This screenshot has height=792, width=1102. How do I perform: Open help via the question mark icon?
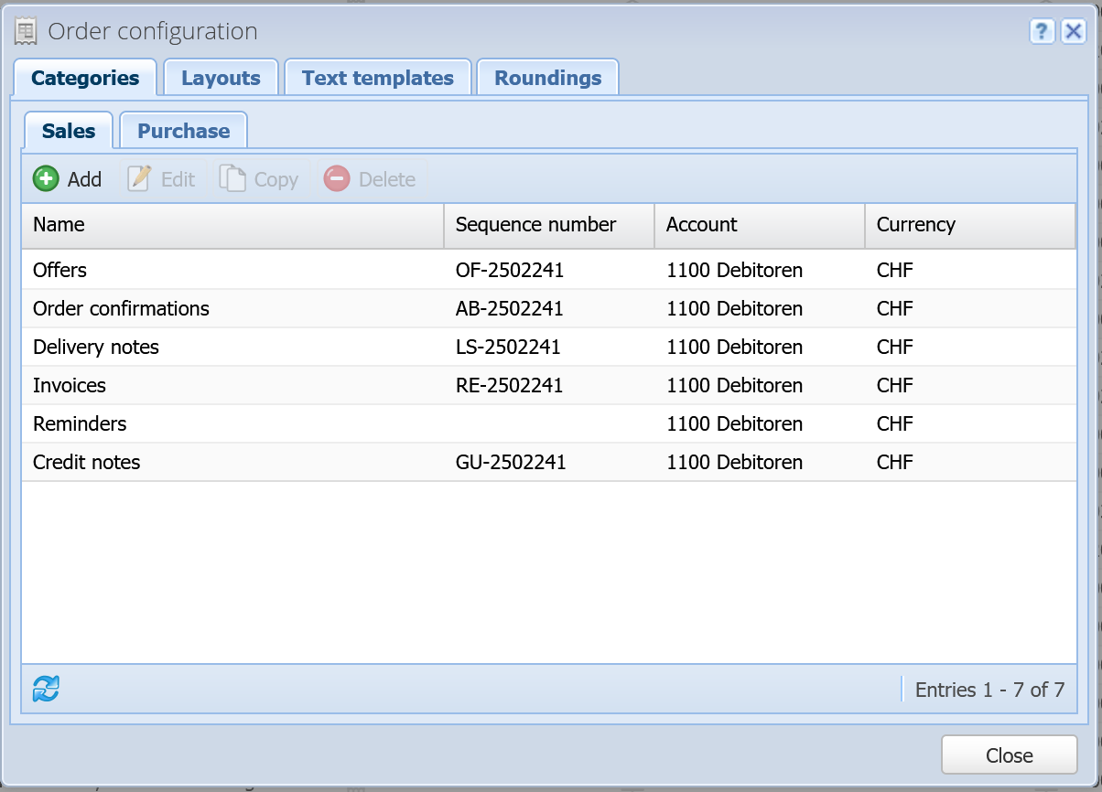1042,32
